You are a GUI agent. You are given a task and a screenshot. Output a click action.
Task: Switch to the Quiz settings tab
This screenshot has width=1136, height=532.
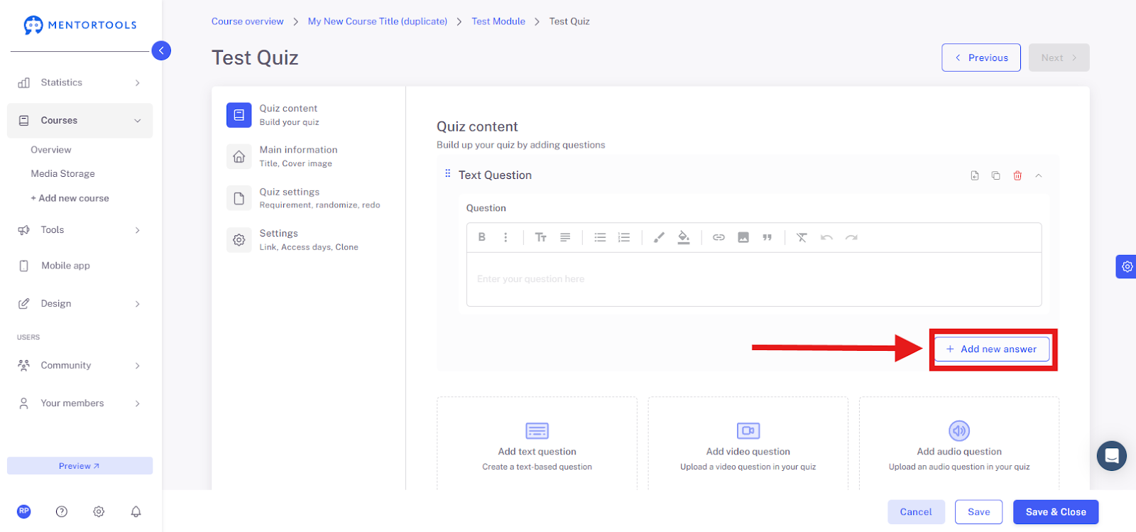(x=310, y=198)
